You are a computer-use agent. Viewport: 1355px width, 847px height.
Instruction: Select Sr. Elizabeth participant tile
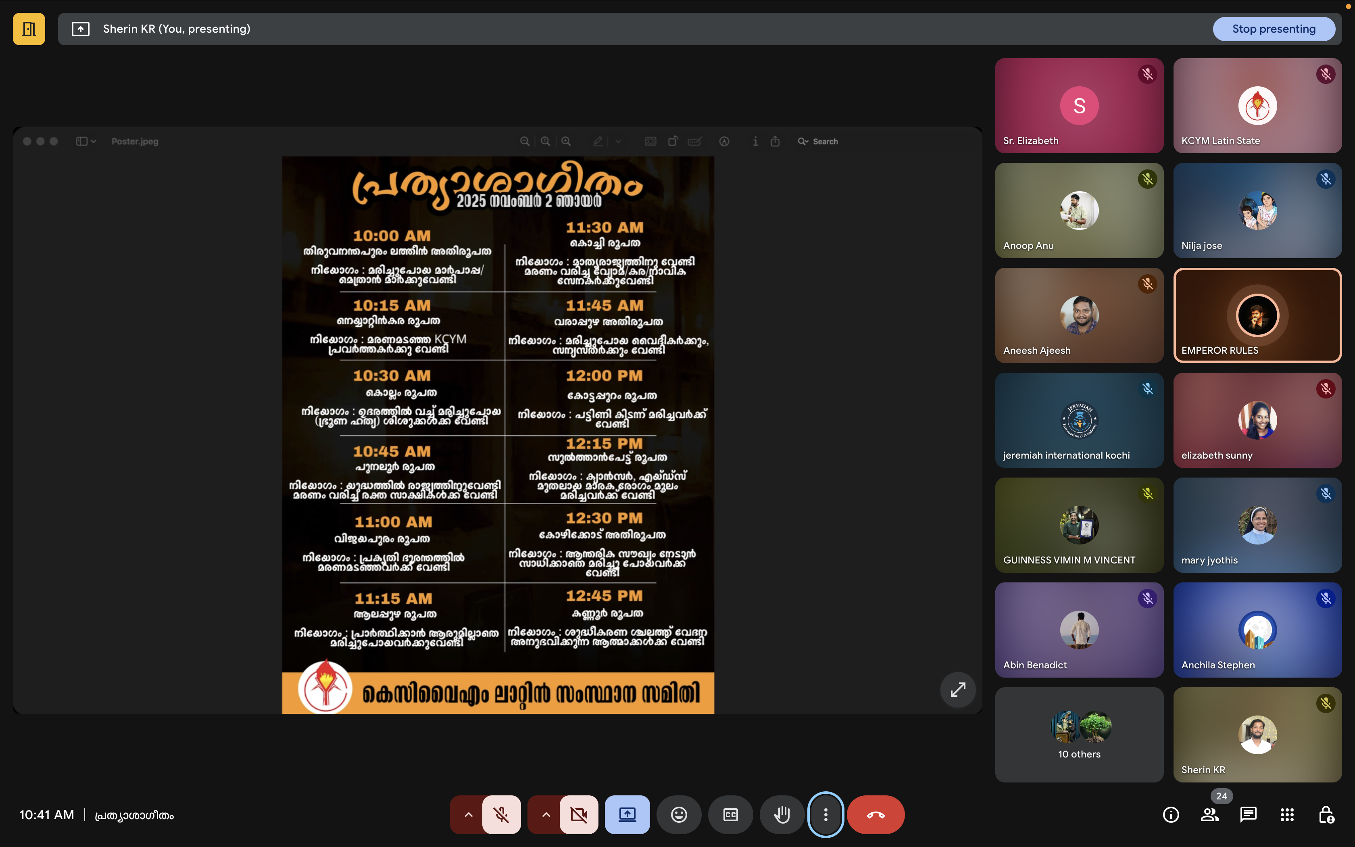click(x=1079, y=105)
